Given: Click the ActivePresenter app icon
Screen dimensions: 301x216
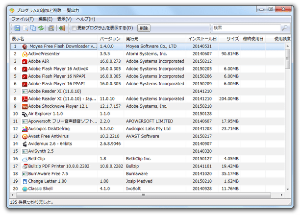Looking at the screenshot, I should click(x=25, y=54).
